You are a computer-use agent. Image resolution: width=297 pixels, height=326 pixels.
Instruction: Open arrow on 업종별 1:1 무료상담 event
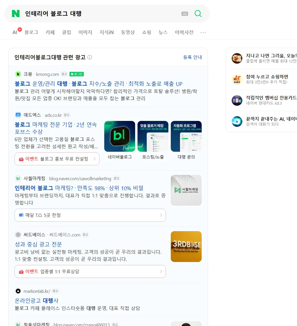[x=161, y=271]
